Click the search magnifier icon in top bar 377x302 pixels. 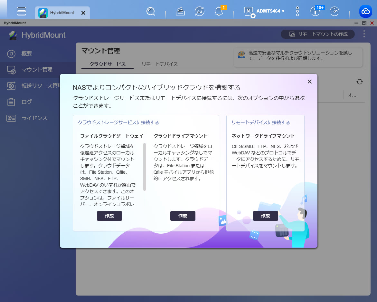click(150, 12)
